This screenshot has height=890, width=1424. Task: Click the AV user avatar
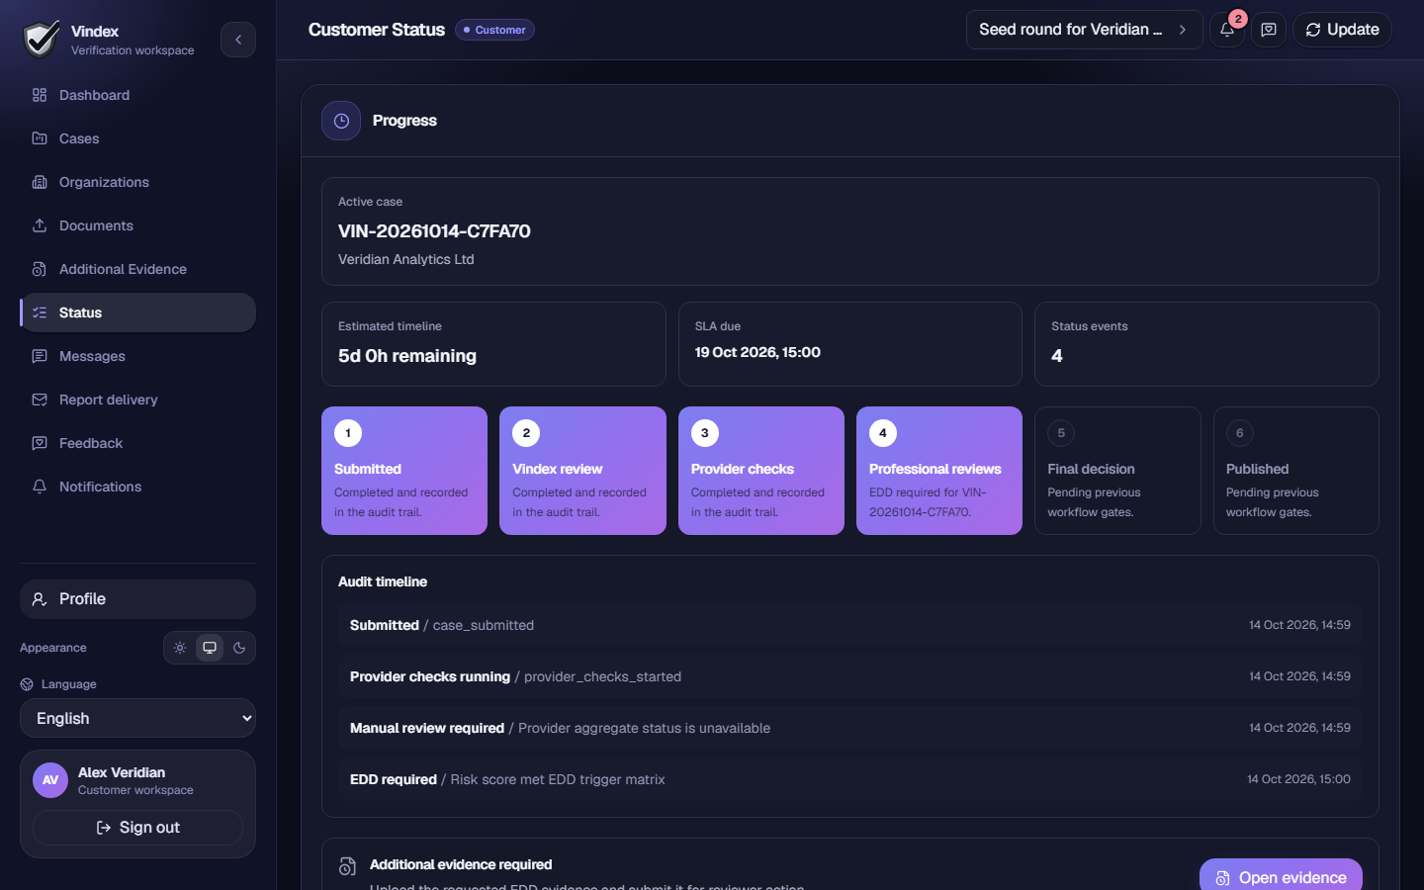coord(50,780)
